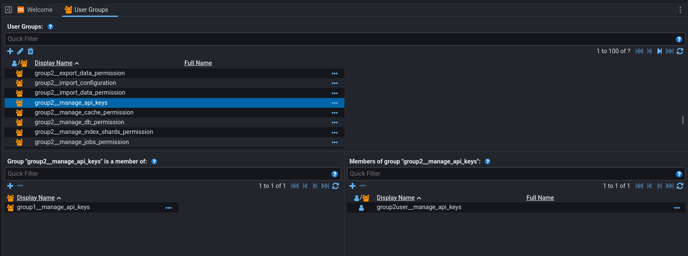This screenshot has width=688, height=256.
Task: Sort User Groups by Full Name
Action: point(198,63)
